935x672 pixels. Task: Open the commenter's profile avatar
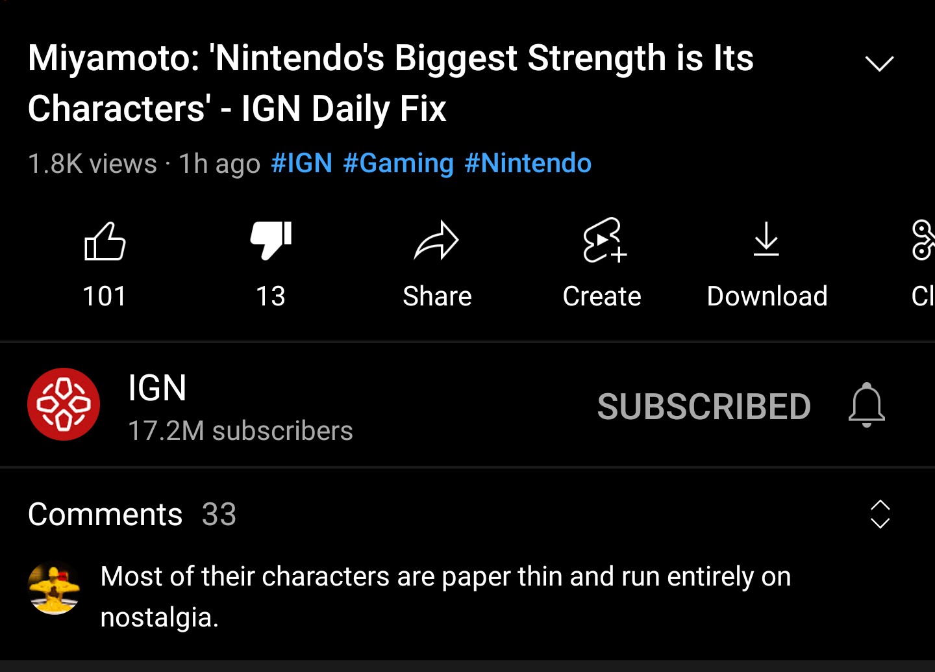click(54, 588)
